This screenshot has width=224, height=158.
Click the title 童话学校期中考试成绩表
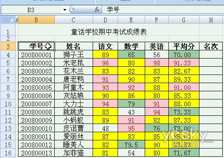pyautogui.click(x=109, y=32)
